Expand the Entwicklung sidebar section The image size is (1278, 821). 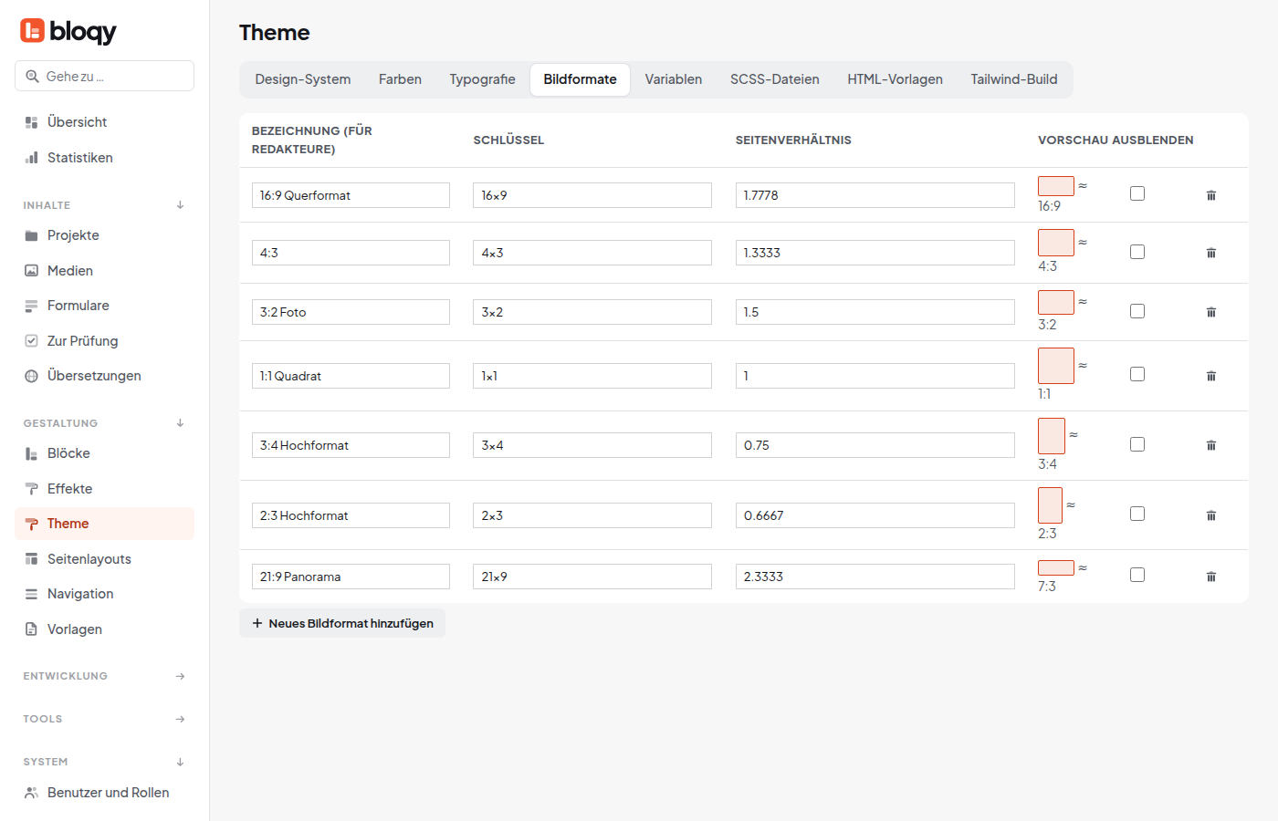[x=180, y=676]
